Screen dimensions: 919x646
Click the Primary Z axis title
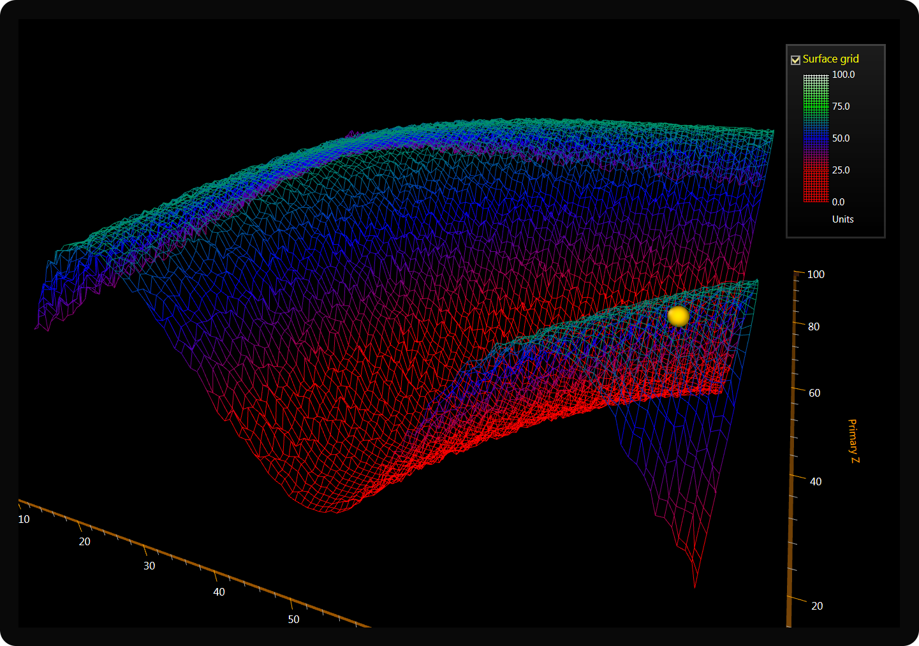coord(853,441)
